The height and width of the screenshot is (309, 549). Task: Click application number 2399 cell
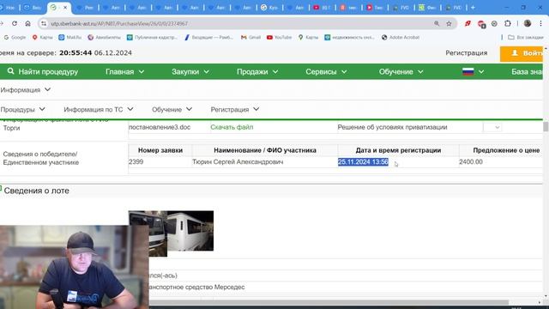click(x=136, y=162)
